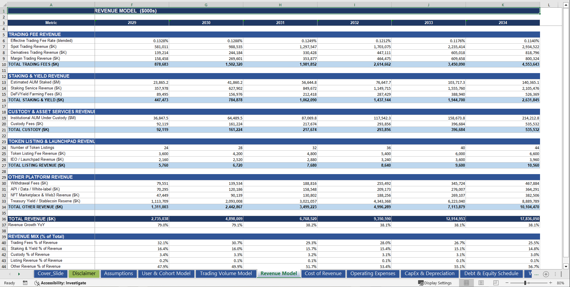
Task: Select the Trading Volume Model tab
Action: pos(226,273)
